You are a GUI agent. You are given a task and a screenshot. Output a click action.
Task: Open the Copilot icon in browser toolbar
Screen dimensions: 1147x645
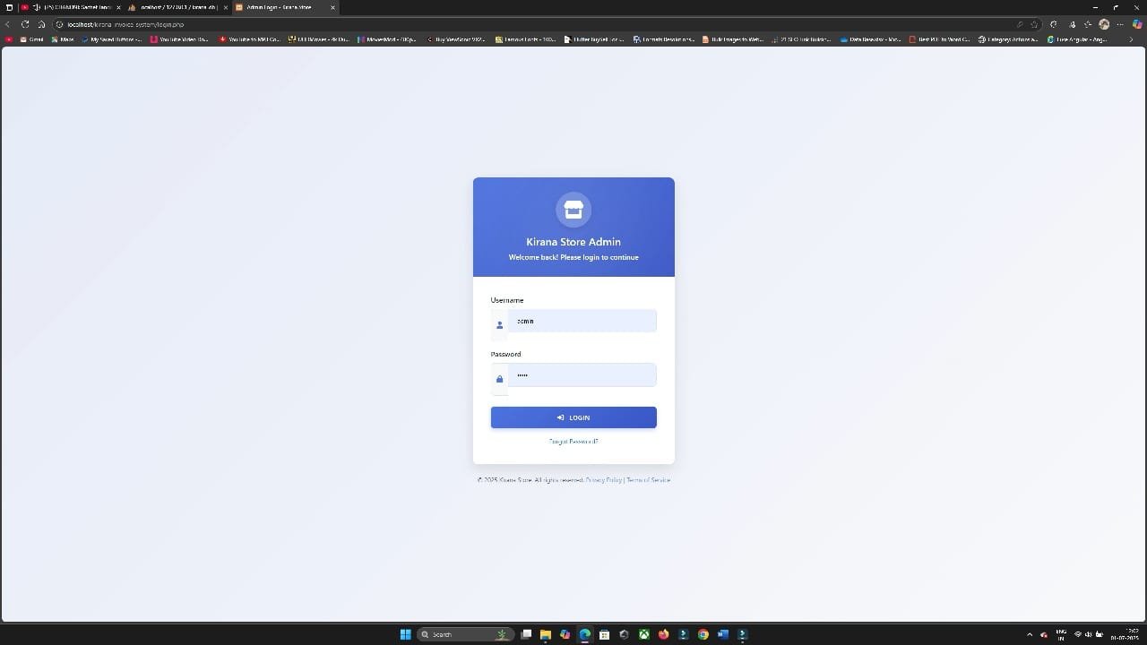[1137, 24]
